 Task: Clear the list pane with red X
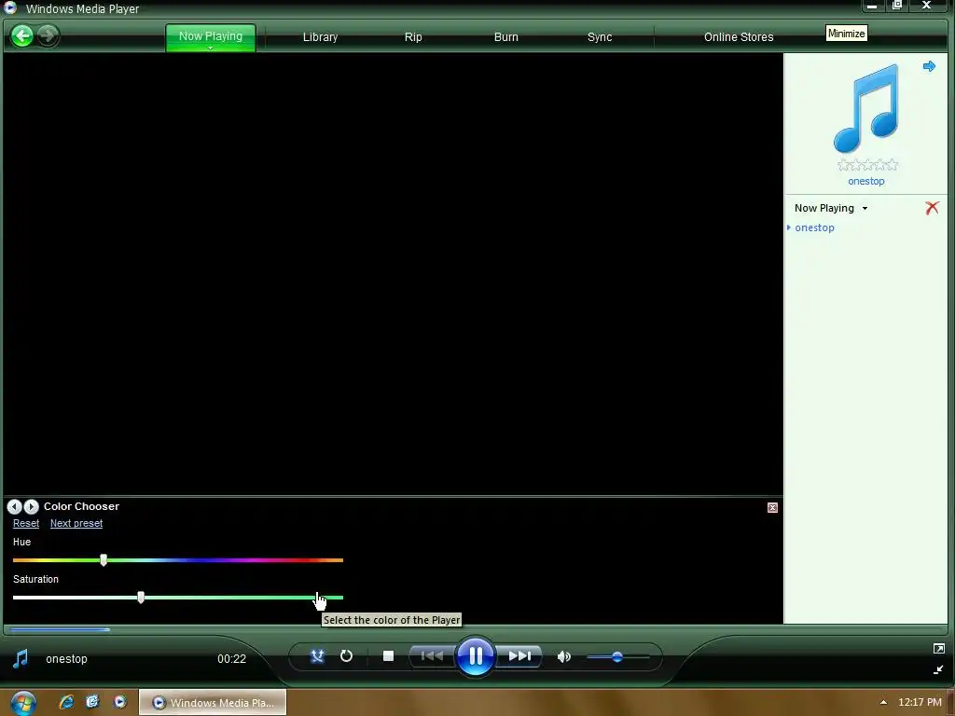pyautogui.click(x=932, y=208)
